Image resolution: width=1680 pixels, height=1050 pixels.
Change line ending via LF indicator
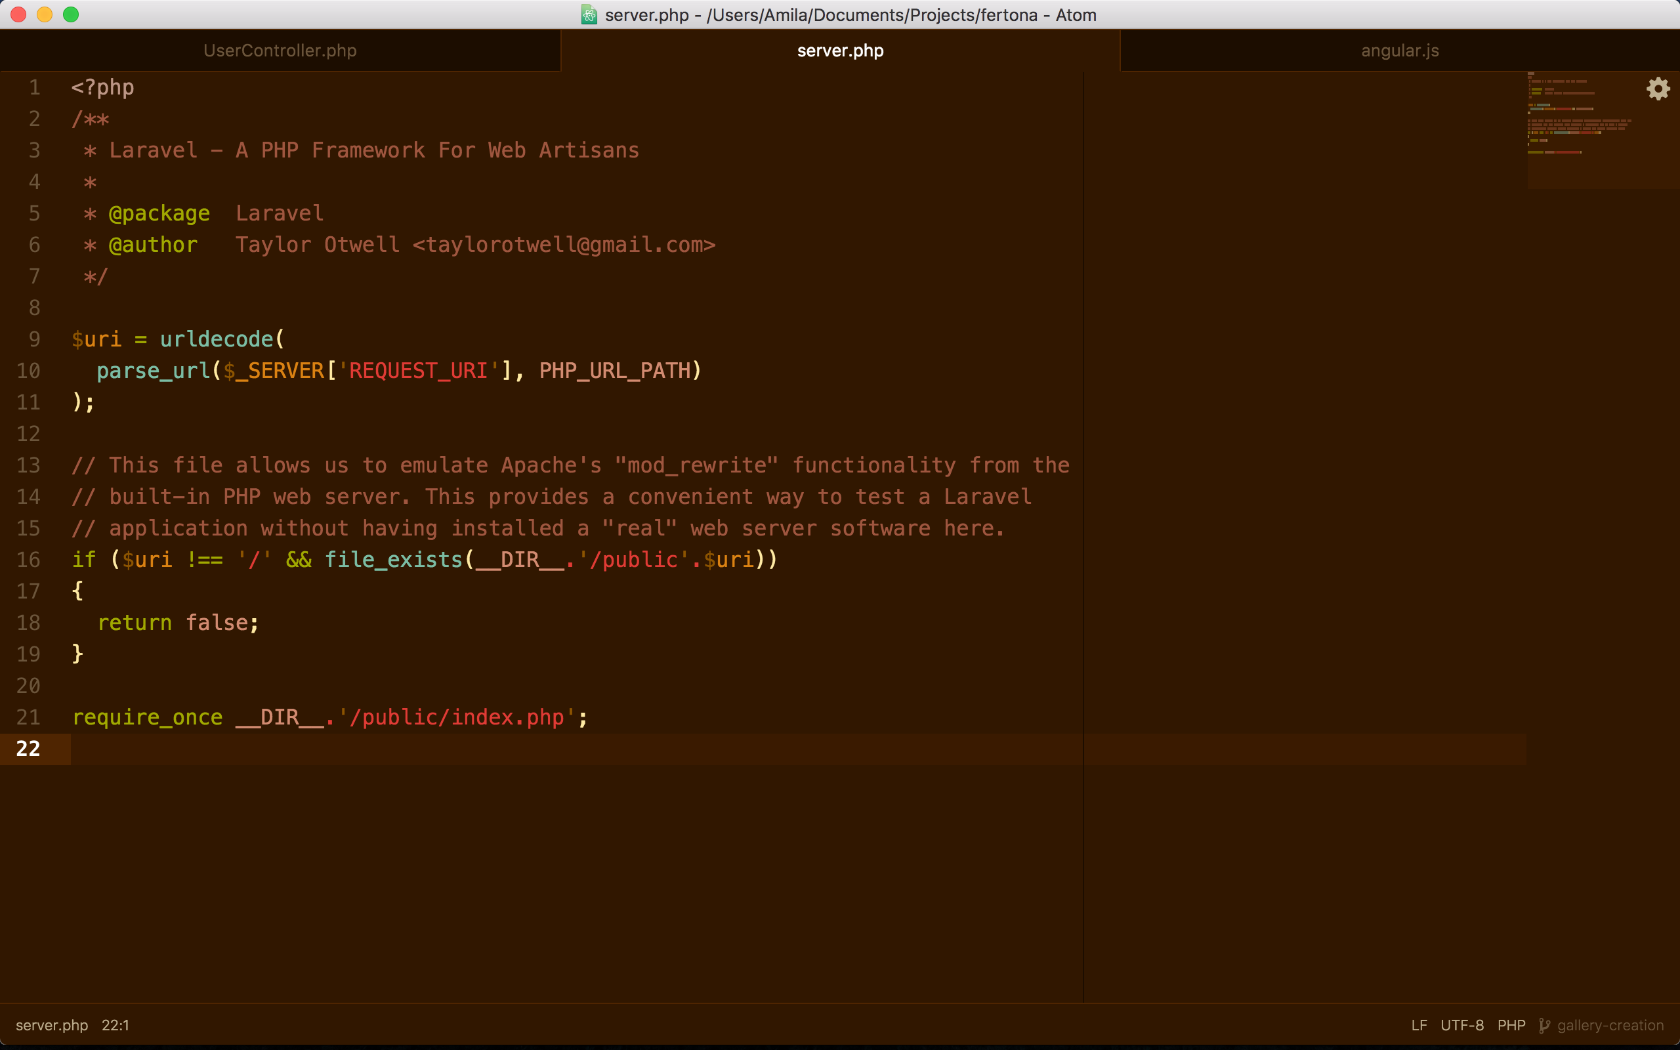pyautogui.click(x=1419, y=1025)
